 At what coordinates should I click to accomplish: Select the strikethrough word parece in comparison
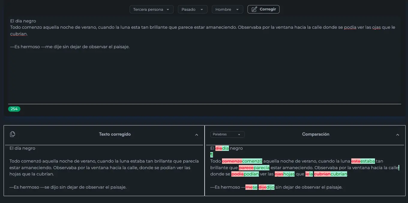click(246, 168)
